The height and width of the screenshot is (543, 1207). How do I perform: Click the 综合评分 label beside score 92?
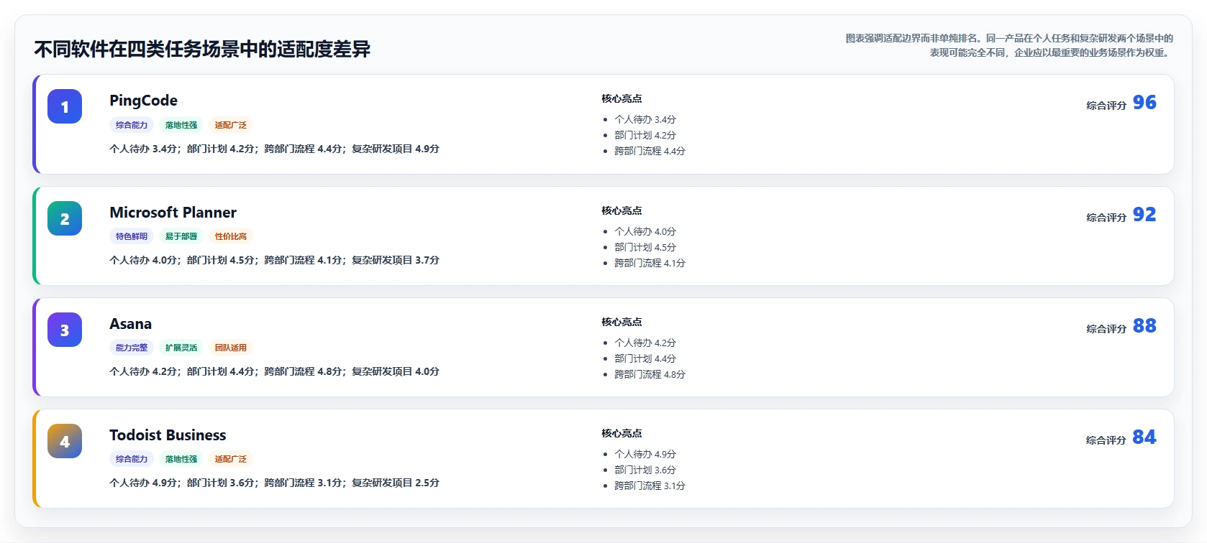(1106, 218)
